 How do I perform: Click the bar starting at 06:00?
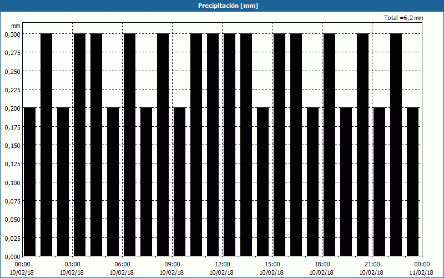pos(129,145)
